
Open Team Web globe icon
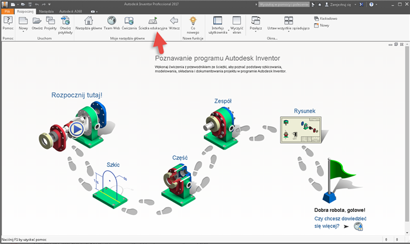tap(112, 20)
